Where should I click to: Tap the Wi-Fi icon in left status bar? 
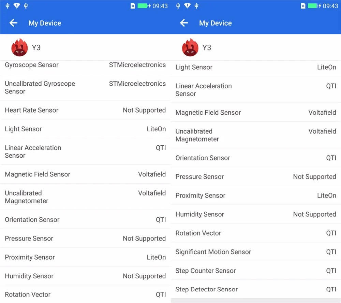tap(16, 6)
